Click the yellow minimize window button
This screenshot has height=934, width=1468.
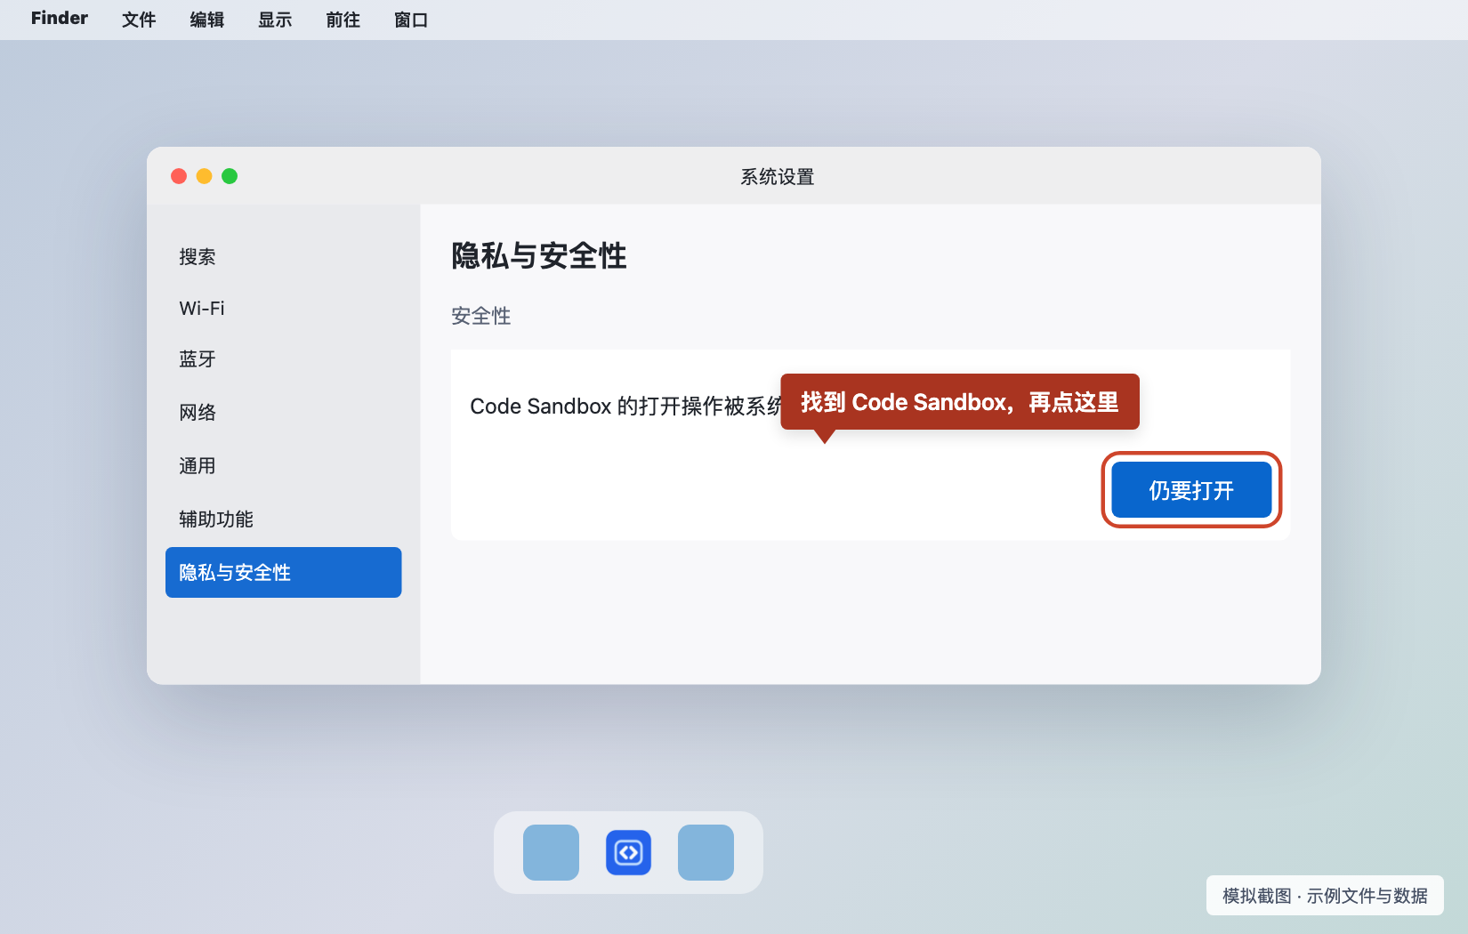coord(204,176)
